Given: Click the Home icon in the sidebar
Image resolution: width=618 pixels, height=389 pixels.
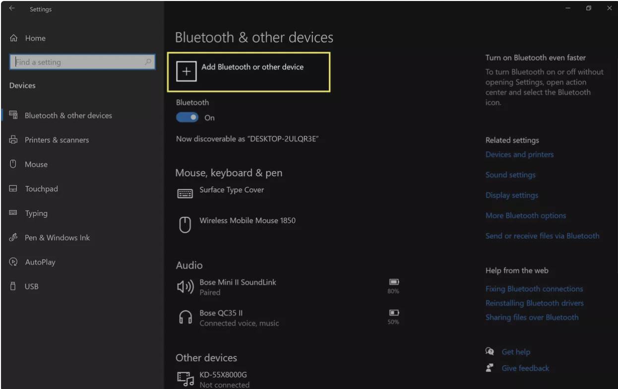Looking at the screenshot, I should 14,38.
